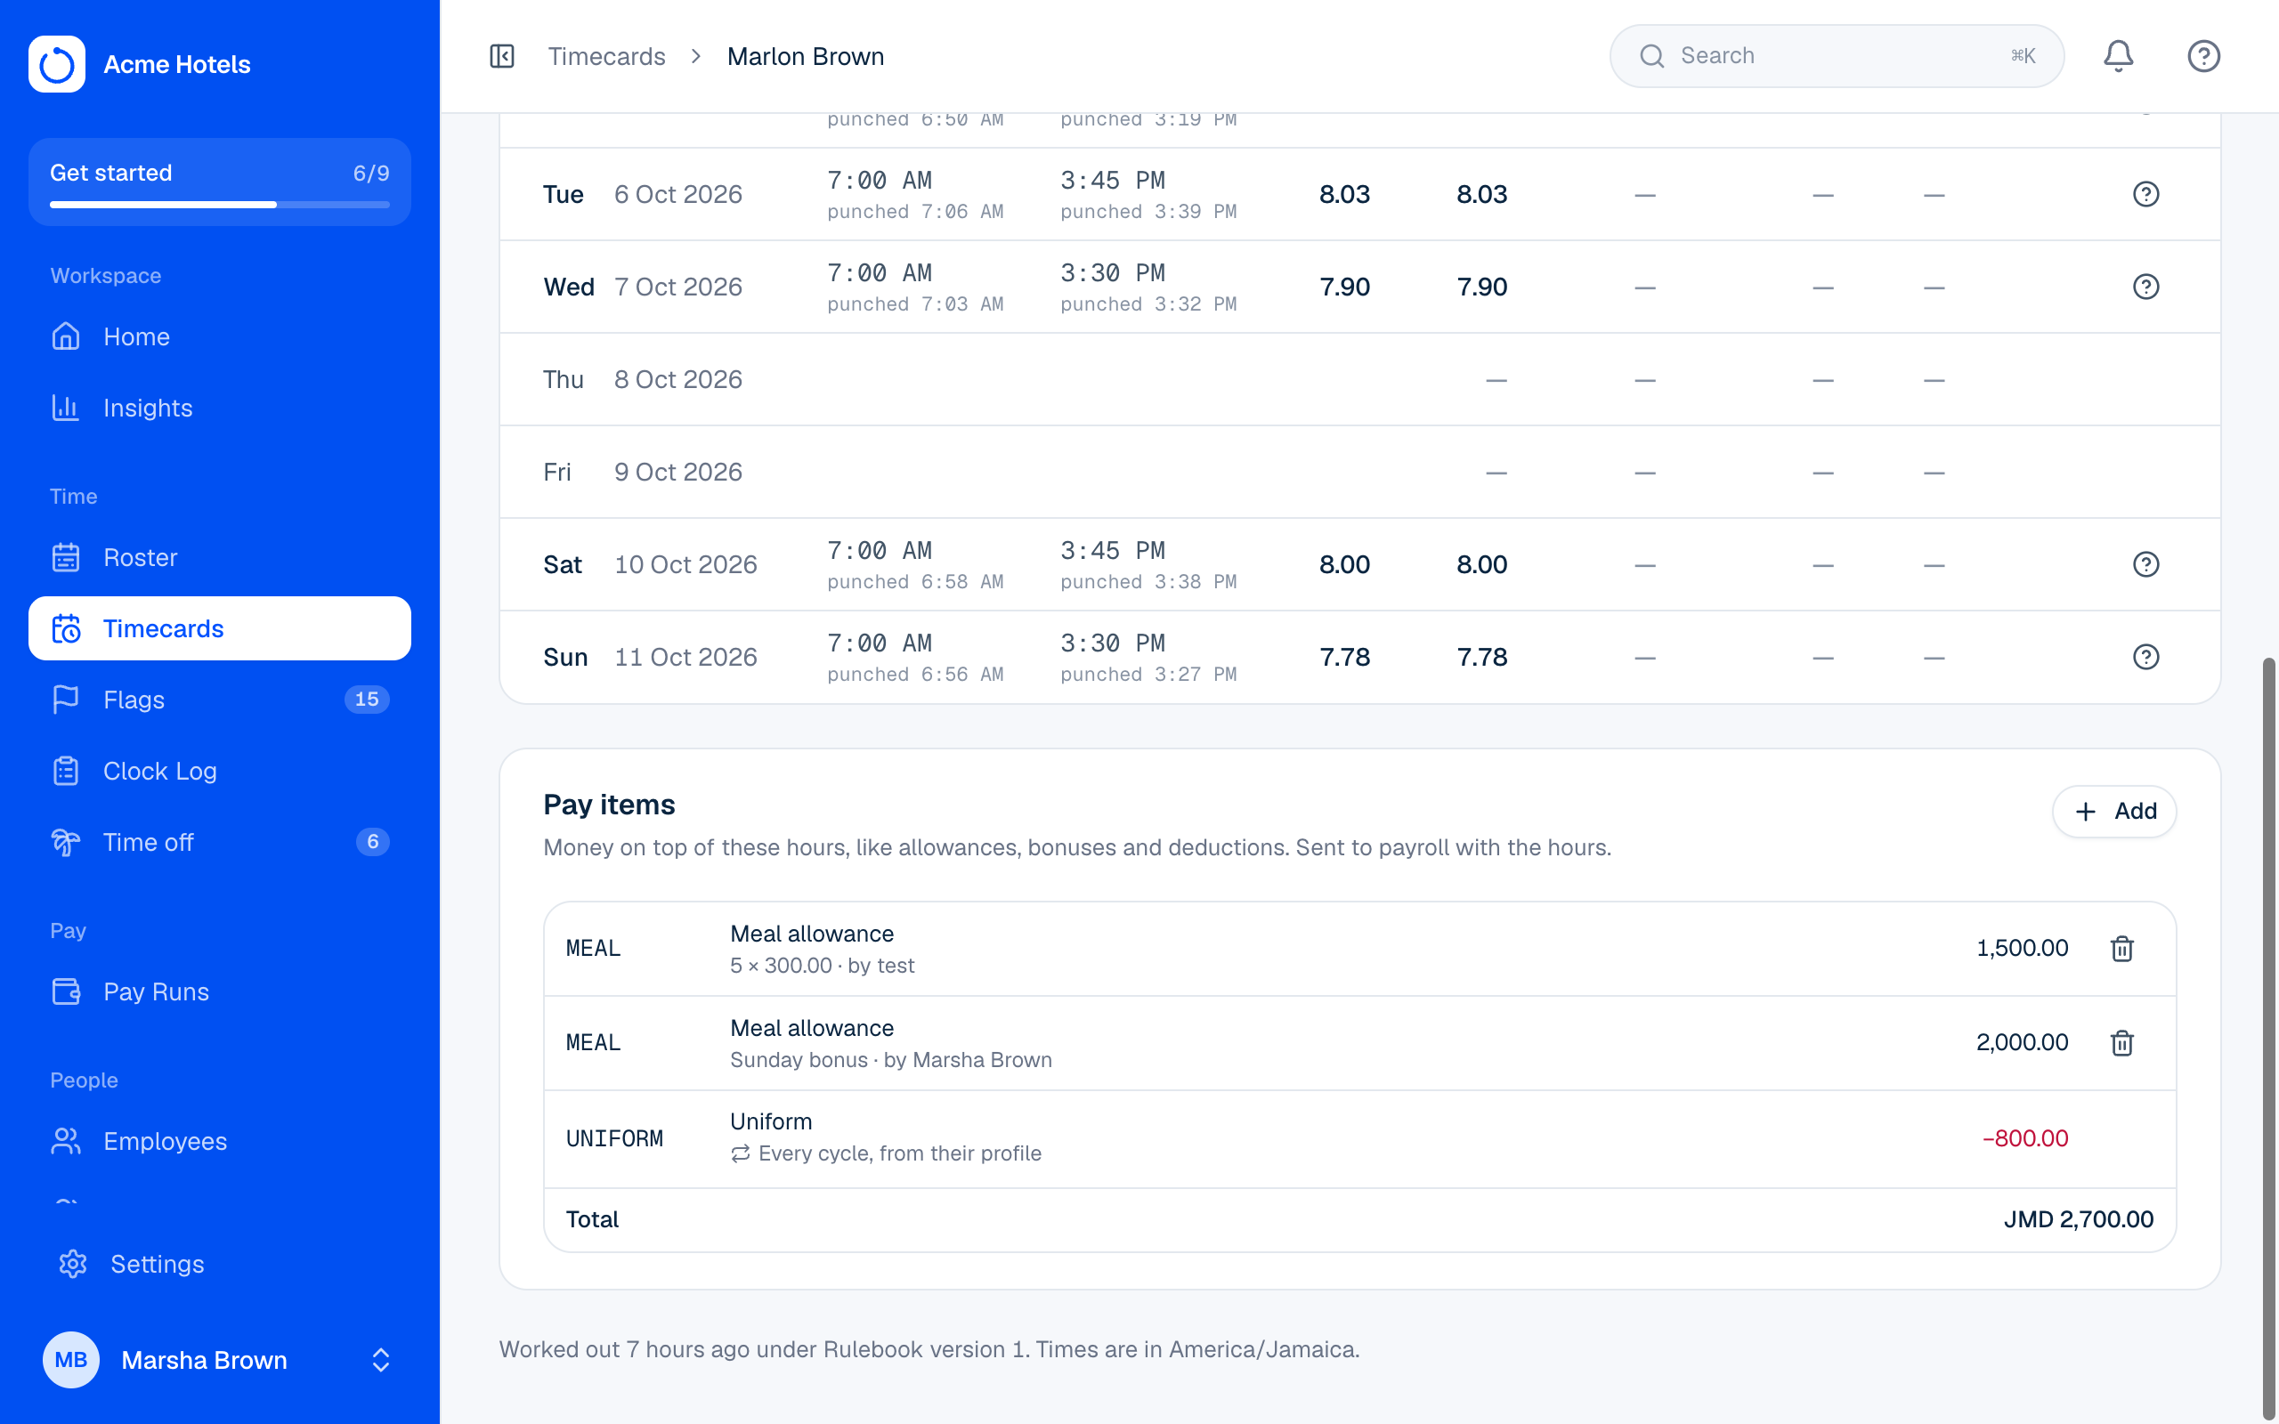Image resolution: width=2279 pixels, height=1424 pixels.
Task: Add a new pay item
Action: tap(2114, 811)
